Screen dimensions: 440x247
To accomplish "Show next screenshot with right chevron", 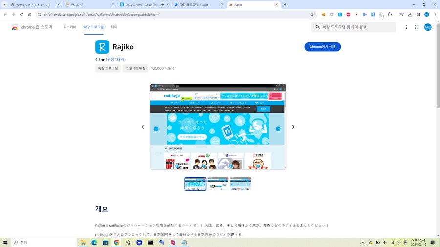I will click(x=293, y=127).
